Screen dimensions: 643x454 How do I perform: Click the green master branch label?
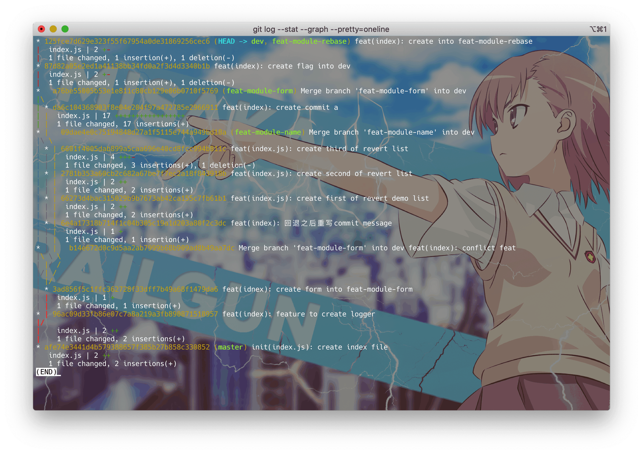pyautogui.click(x=230, y=347)
